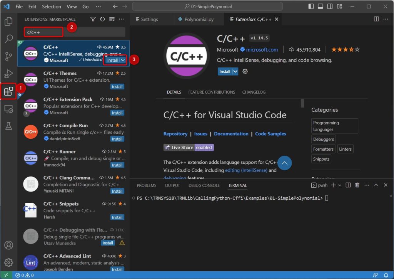Click the command center search box
The width and height of the screenshot is (394, 279).
pos(207,7)
